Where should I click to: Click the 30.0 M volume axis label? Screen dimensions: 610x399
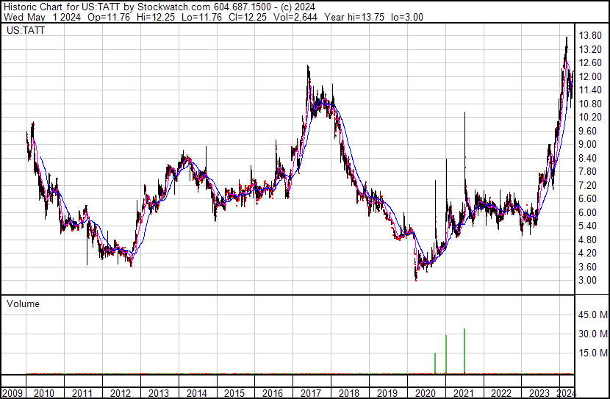pos(593,334)
